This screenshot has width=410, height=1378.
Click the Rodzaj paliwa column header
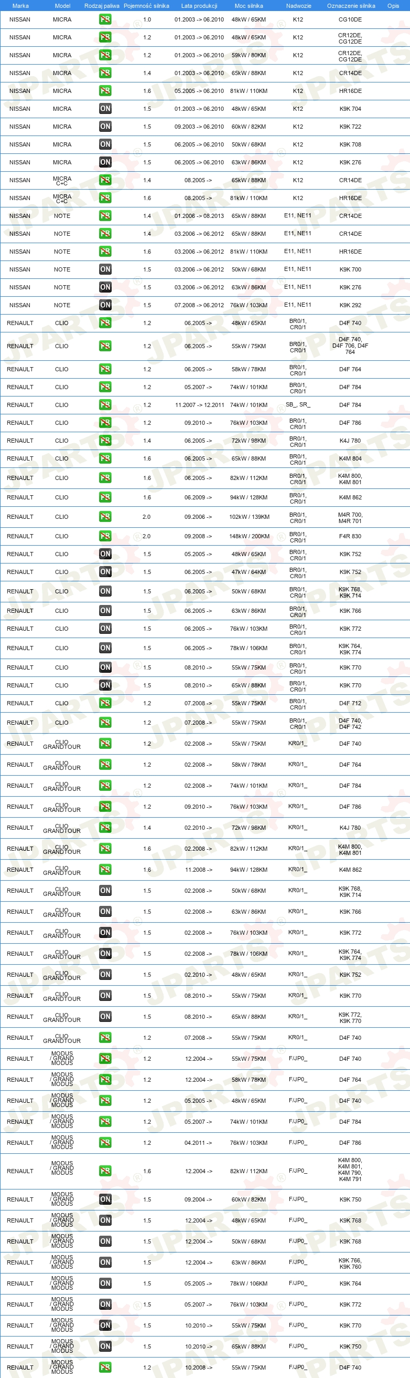[x=102, y=6]
